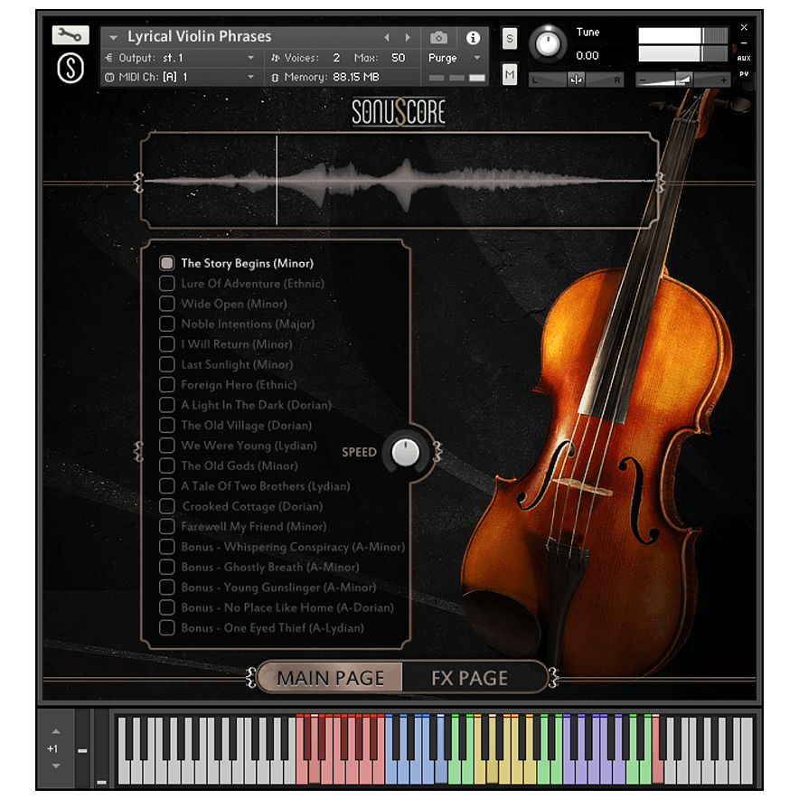
Task: Enable Last Sunlight (Minor) phrase
Action: coord(166,364)
